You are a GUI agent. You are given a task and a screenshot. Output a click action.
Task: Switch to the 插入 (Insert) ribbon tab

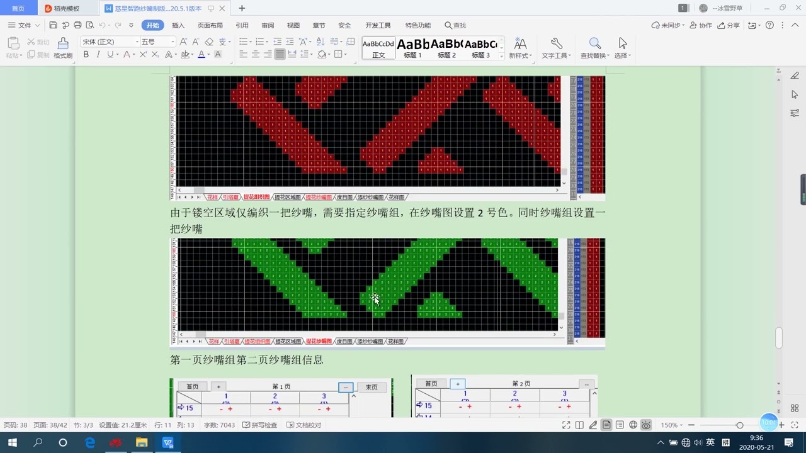178,25
